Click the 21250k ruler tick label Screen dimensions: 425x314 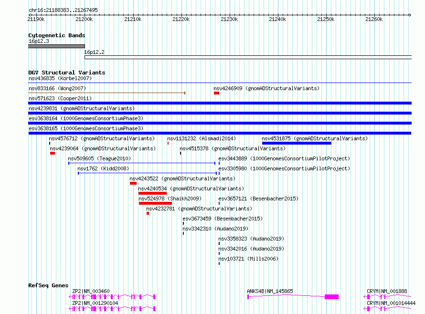[x=326, y=19]
